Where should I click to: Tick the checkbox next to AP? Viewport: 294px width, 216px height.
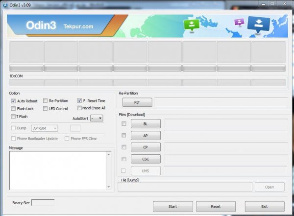tap(124, 135)
